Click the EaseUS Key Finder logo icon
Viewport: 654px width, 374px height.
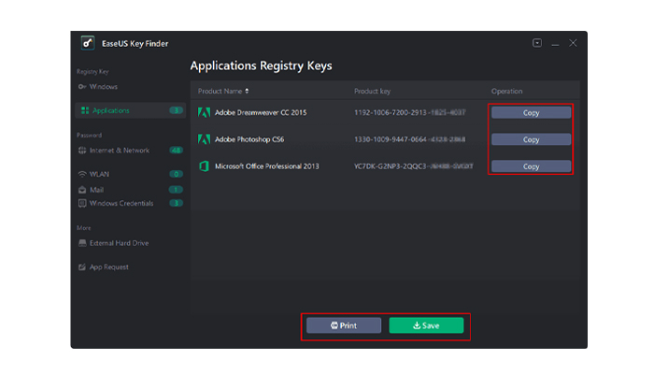point(88,43)
